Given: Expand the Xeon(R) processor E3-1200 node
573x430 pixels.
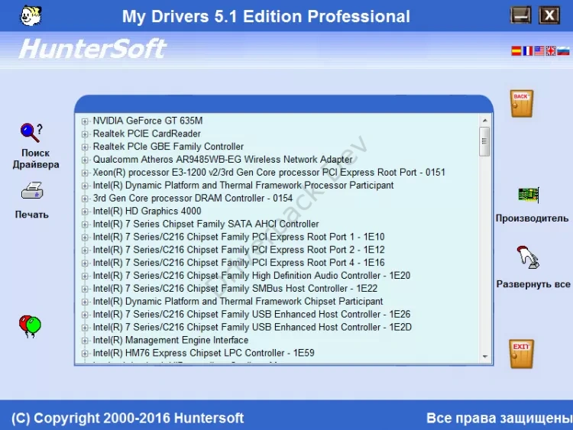Looking at the screenshot, I should pos(85,173).
